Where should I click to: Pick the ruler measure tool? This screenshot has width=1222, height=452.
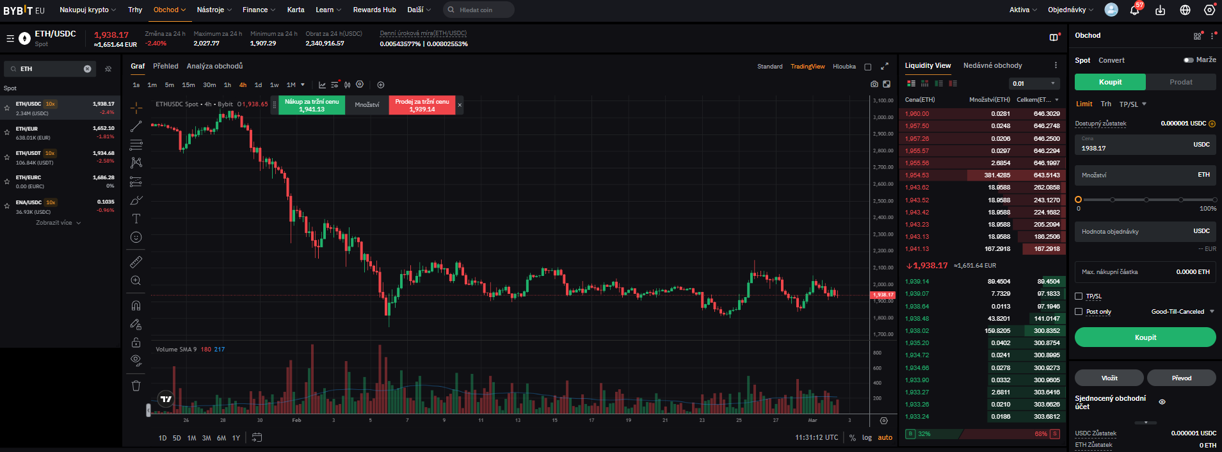click(136, 262)
